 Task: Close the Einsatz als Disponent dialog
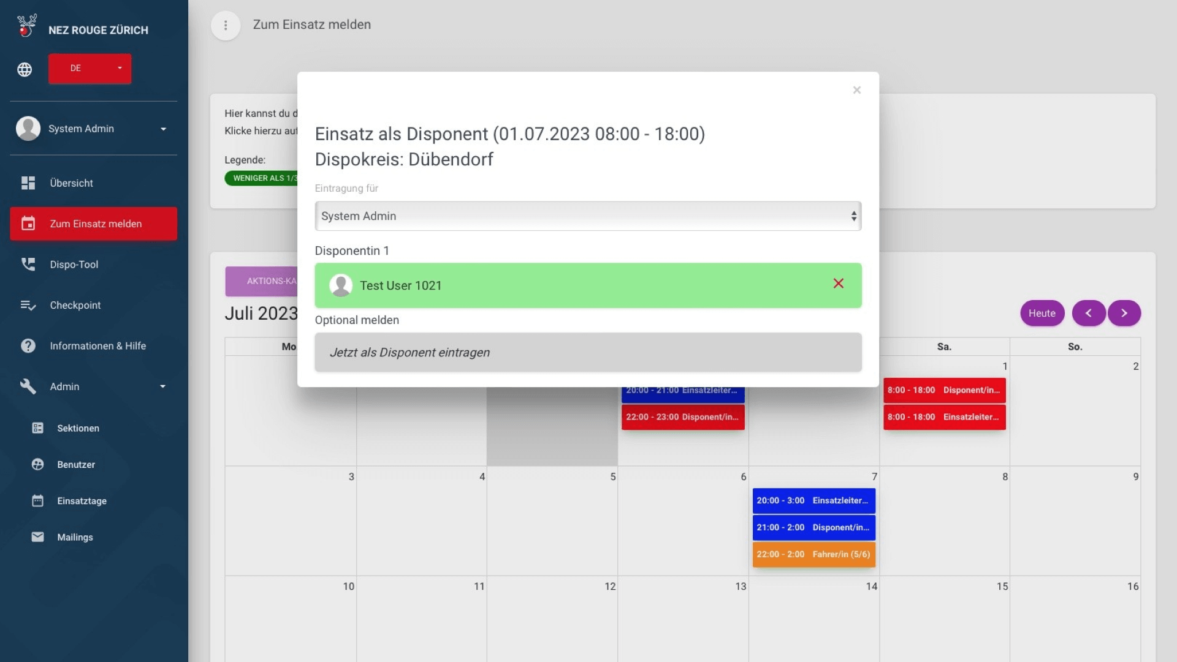click(856, 90)
